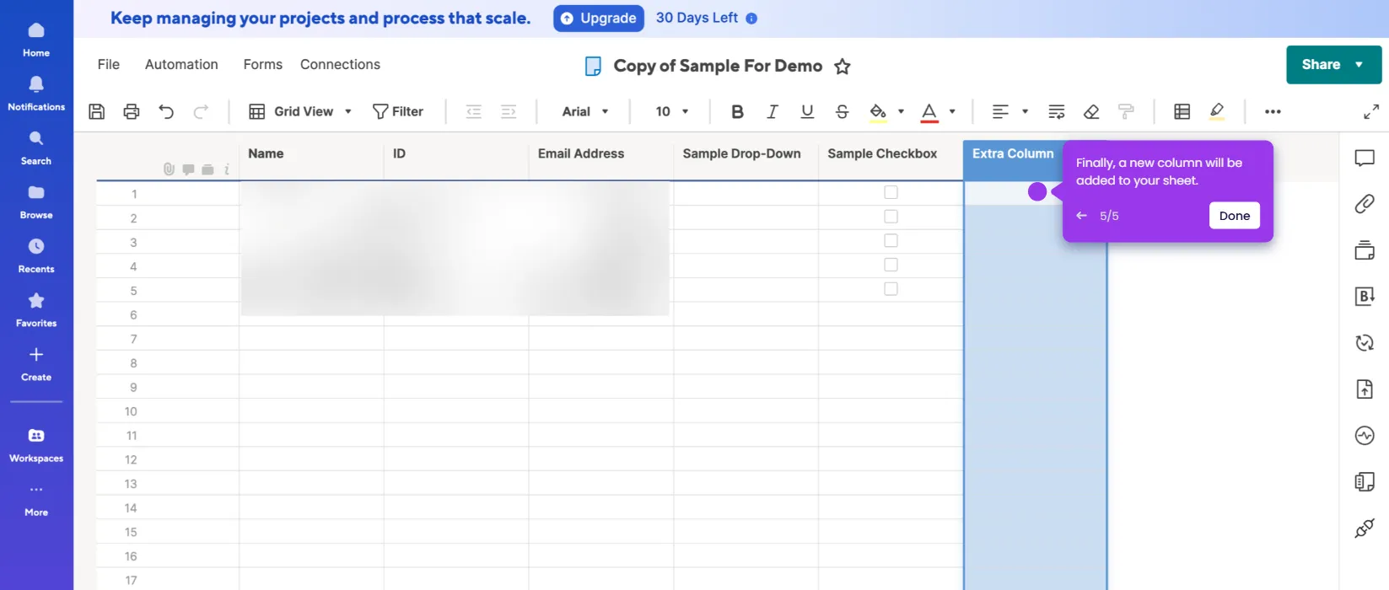This screenshot has width=1389, height=590.
Task: Open conditional formatting grid icon
Action: [1182, 111]
